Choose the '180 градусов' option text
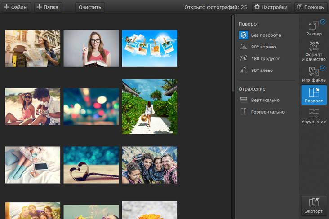This screenshot has height=219, width=329. [266, 59]
